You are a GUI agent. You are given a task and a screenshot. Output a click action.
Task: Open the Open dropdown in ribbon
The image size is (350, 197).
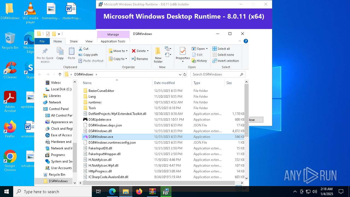click(x=200, y=49)
